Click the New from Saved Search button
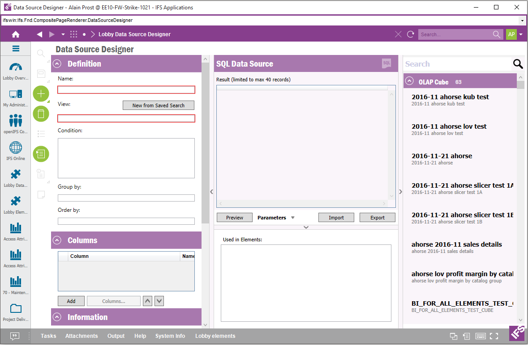Viewport: 528px width, 345px height. click(x=159, y=105)
